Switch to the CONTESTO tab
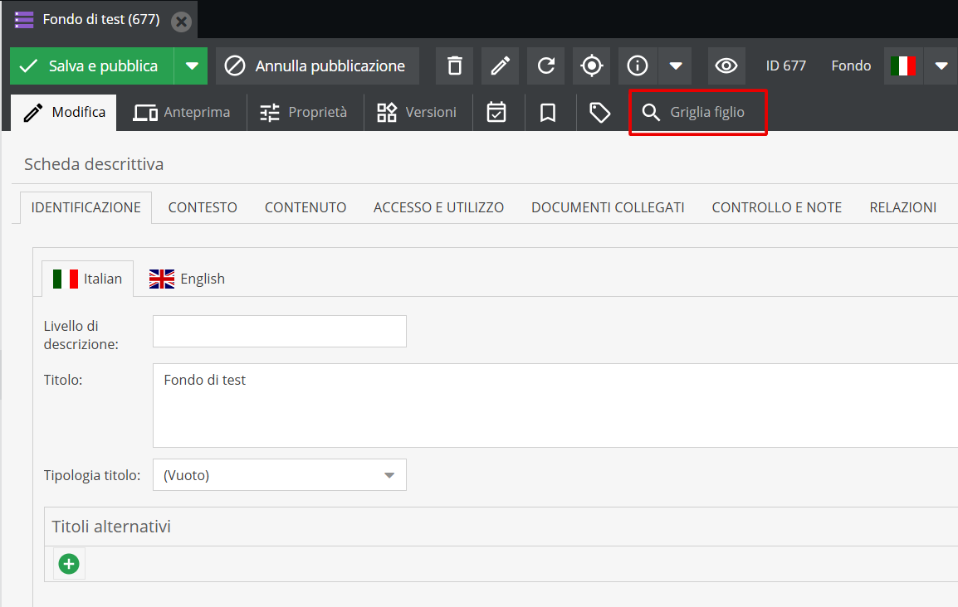This screenshot has height=607, width=958. pos(203,207)
